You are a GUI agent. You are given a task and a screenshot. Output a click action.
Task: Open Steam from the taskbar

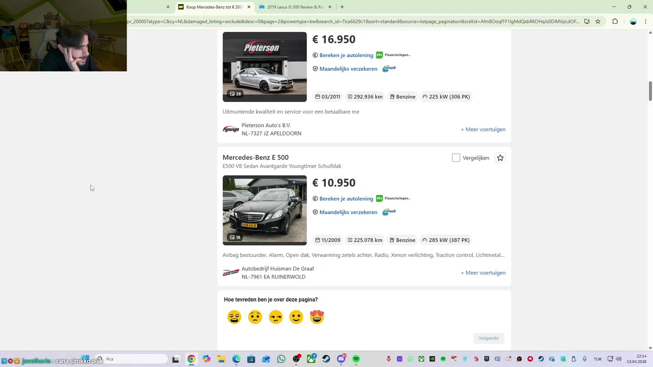click(326, 359)
